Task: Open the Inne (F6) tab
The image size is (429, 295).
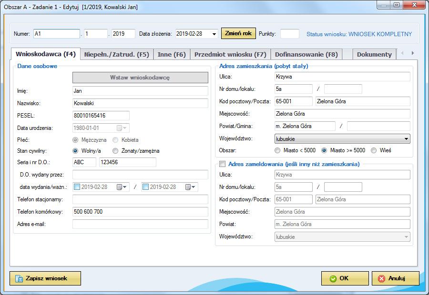Action: [x=172, y=54]
